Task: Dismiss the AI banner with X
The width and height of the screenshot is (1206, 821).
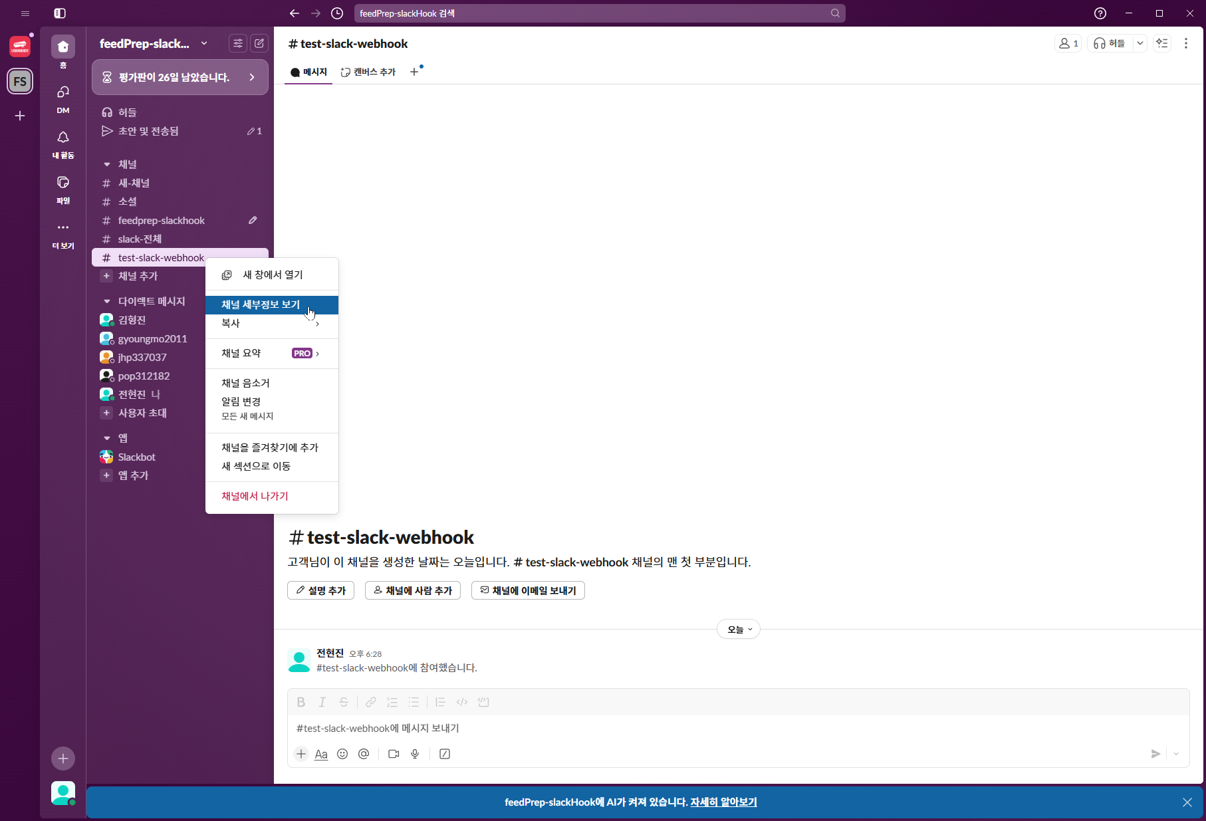Action: point(1187,802)
